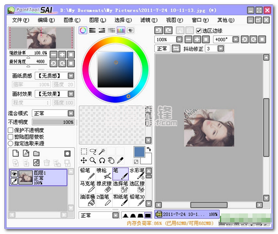This screenshot has width=278, height=234.
Task: Click the flip view horizontally button
Action: 176,48
